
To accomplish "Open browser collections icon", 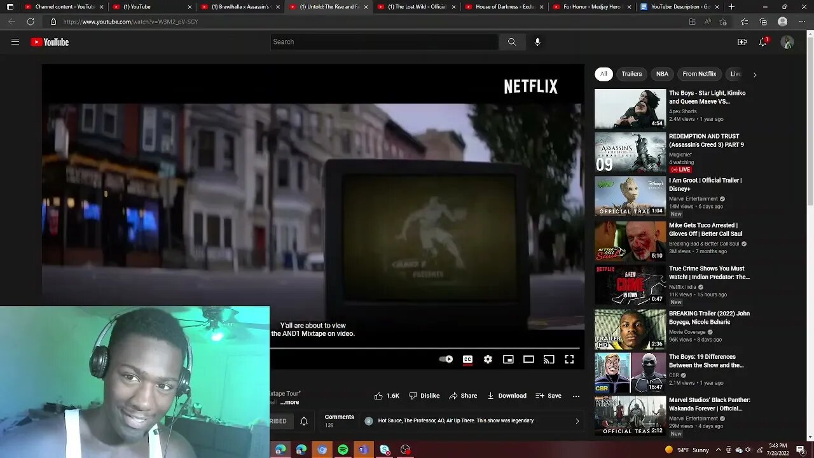I will (x=763, y=22).
